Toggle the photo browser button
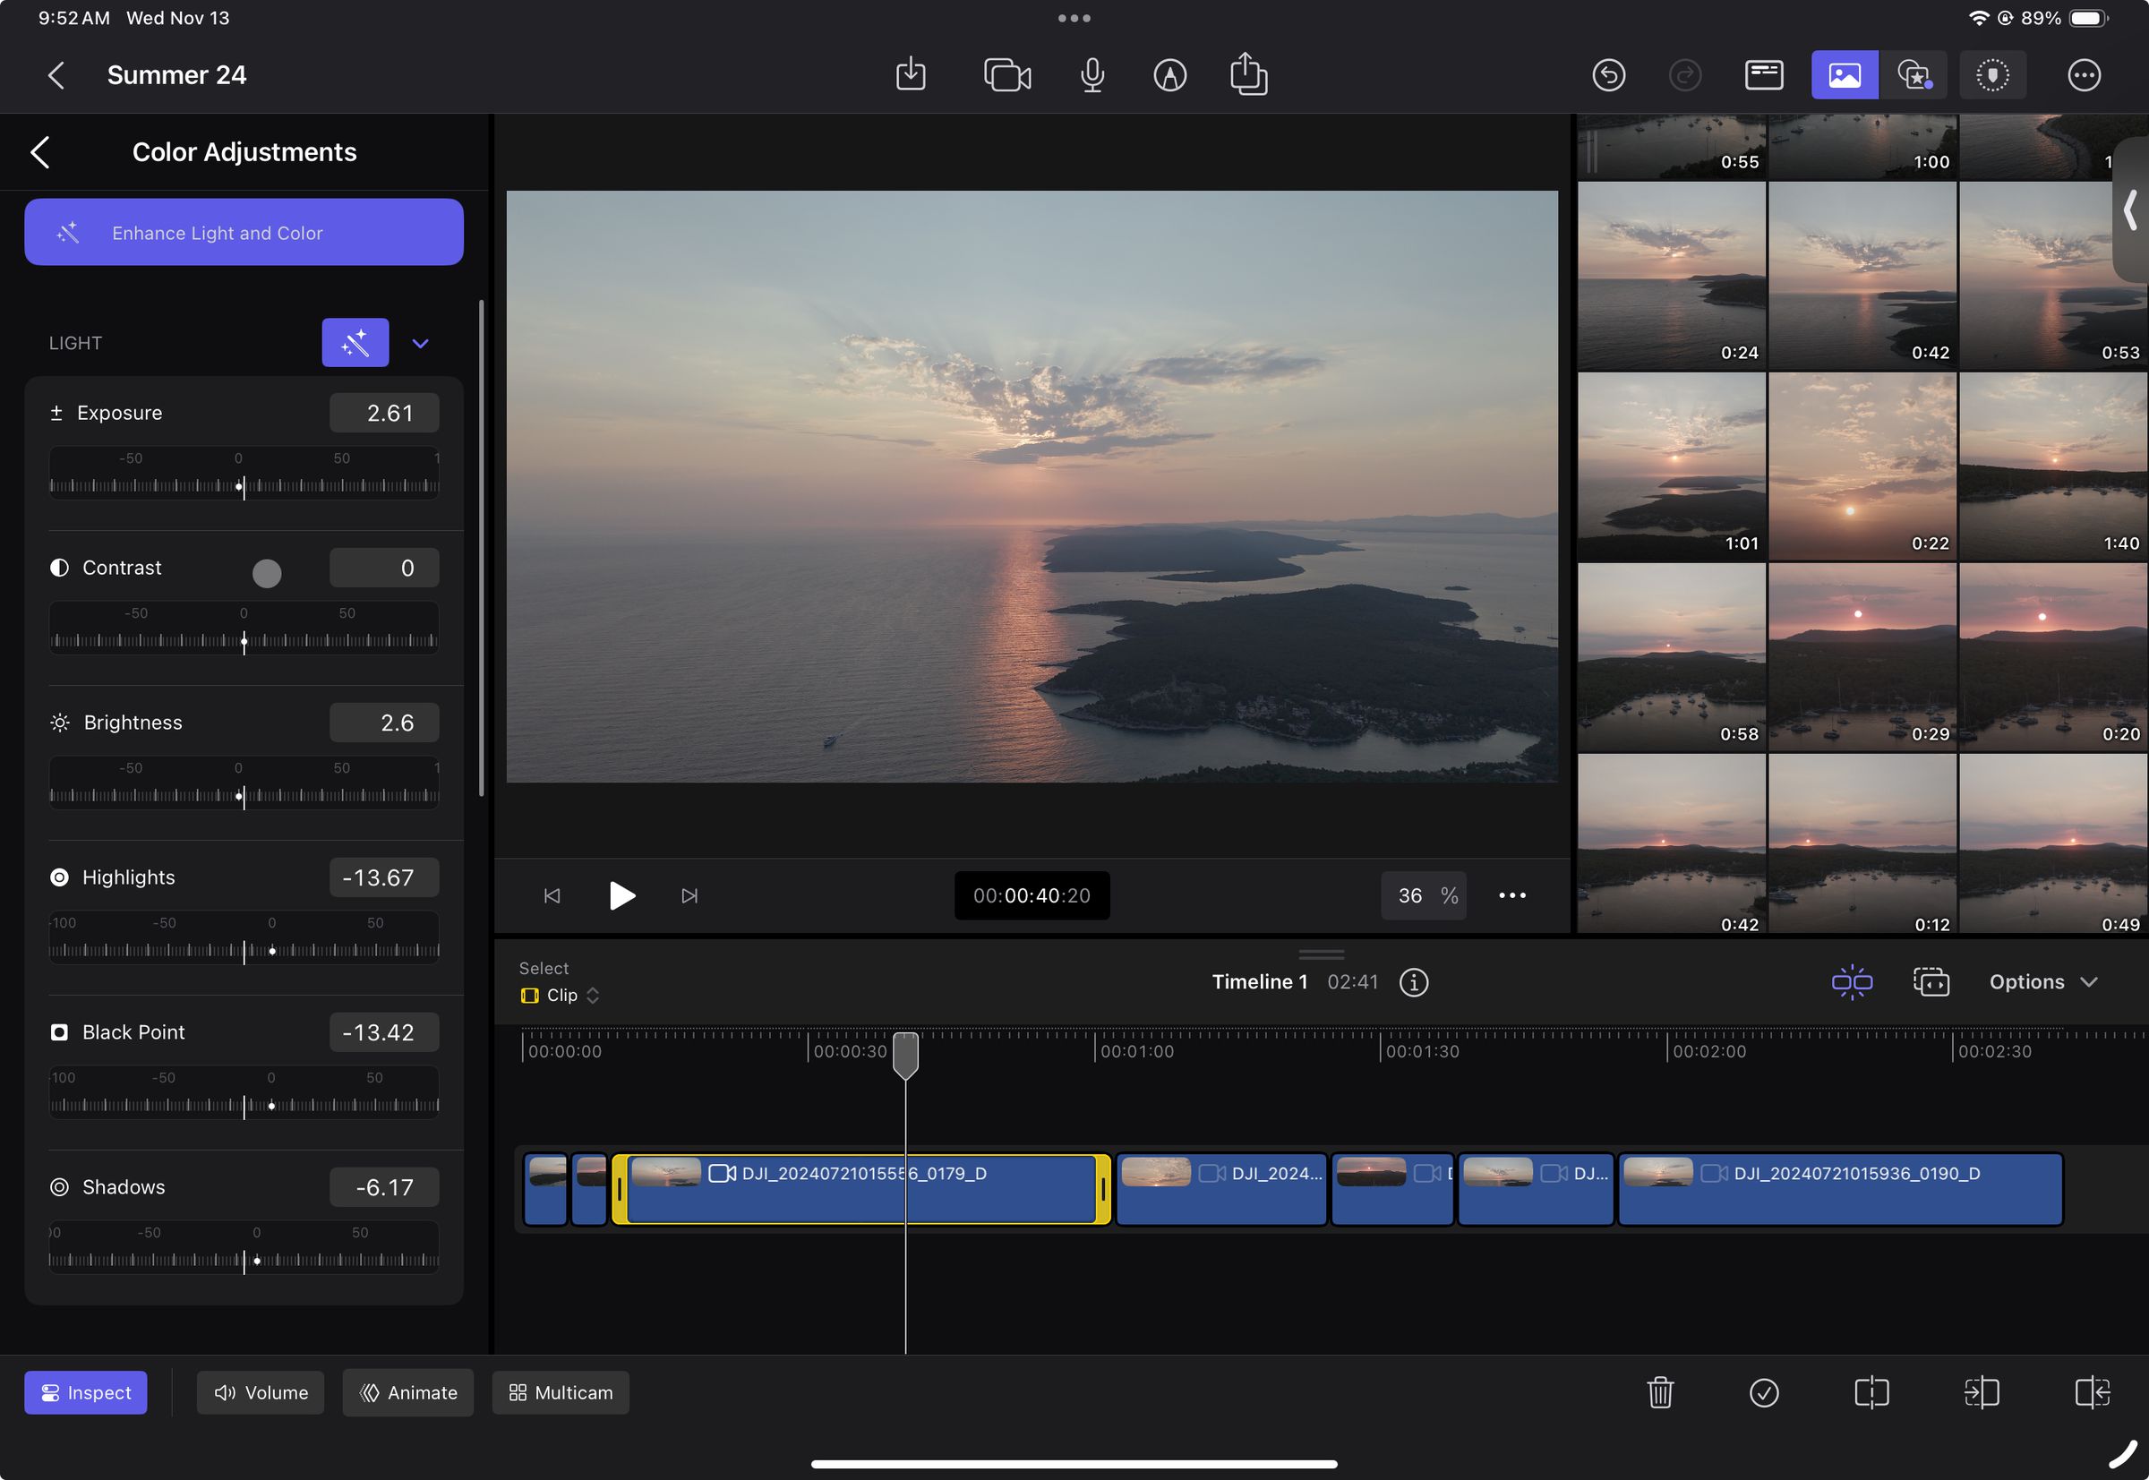Screen dimensions: 2149x1480 click(1844, 75)
